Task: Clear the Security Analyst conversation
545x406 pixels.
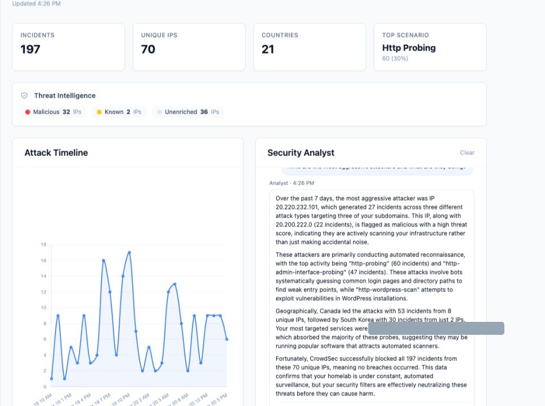Action: 467,152
